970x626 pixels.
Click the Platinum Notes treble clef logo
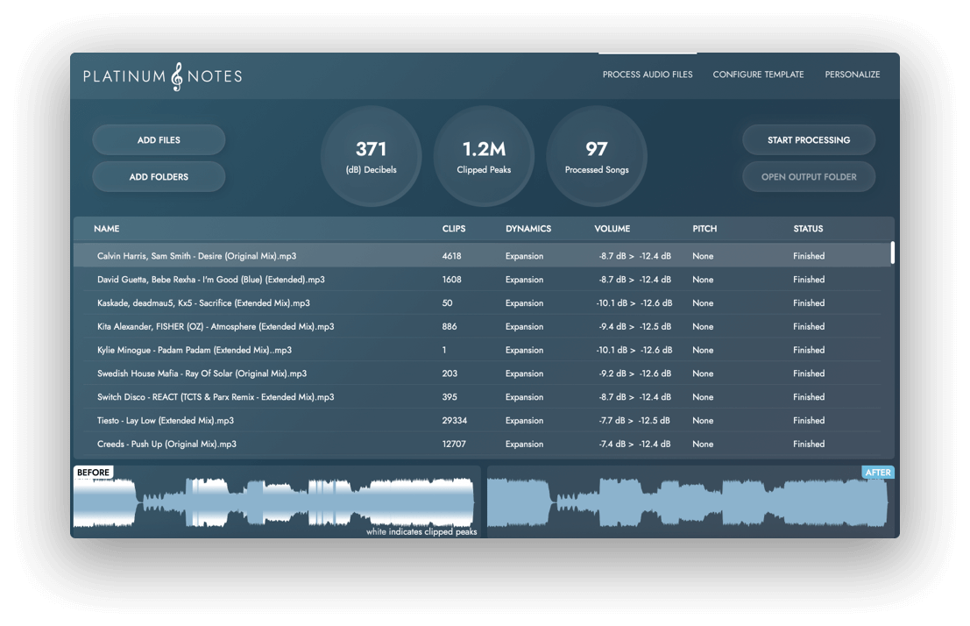pos(177,76)
